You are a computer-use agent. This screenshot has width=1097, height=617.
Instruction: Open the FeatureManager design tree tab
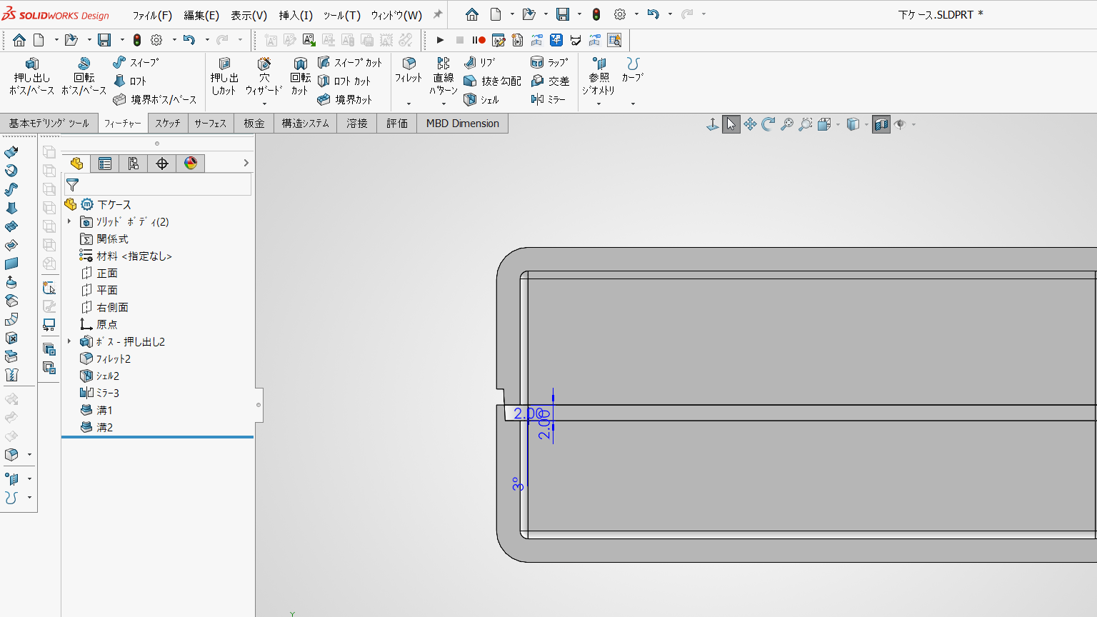(76, 164)
